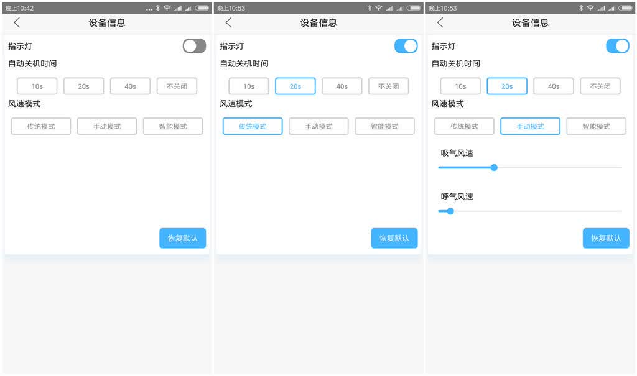Tap back arrow on the left screen
Viewport: 637px width, 376px height.
pyautogui.click(x=17, y=23)
